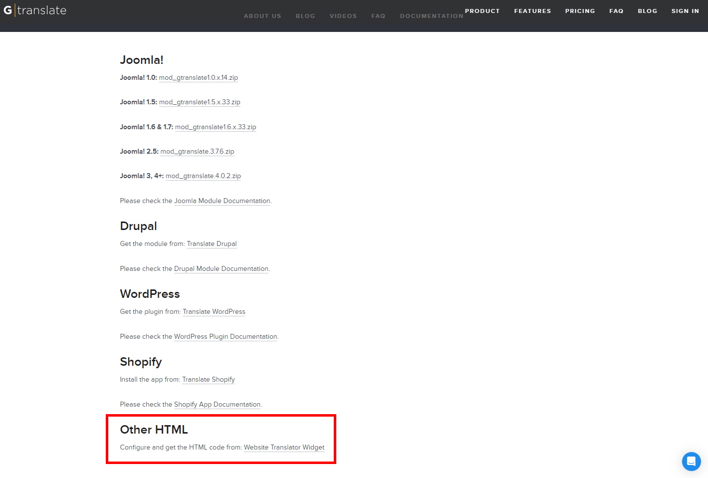
Task: Click 'Get the module from:' text
Action: pyautogui.click(x=153, y=244)
